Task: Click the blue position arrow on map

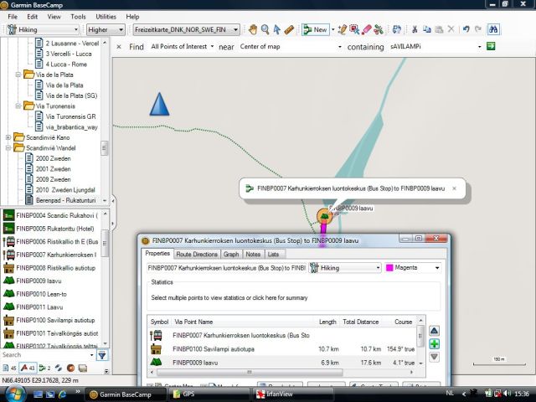Action: (x=159, y=104)
